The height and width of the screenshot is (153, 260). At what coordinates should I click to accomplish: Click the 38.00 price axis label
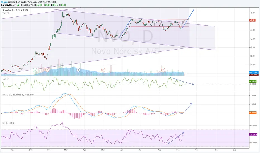tap(252, 56)
